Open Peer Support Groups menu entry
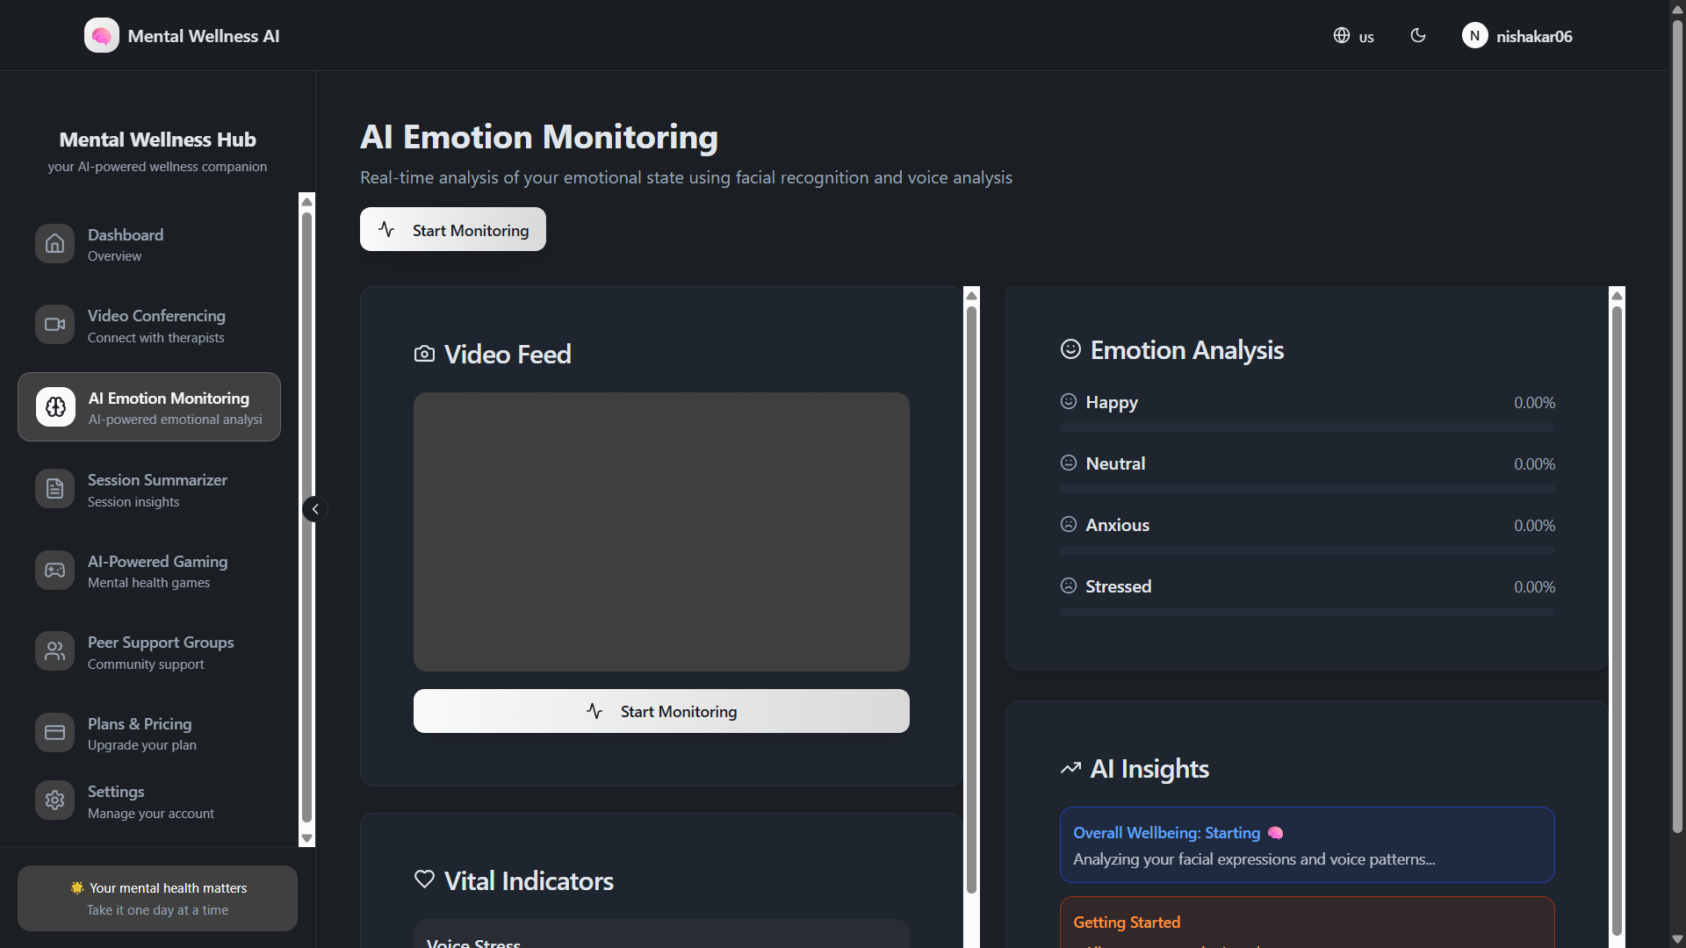Viewport: 1686px width, 948px height. [x=160, y=652]
